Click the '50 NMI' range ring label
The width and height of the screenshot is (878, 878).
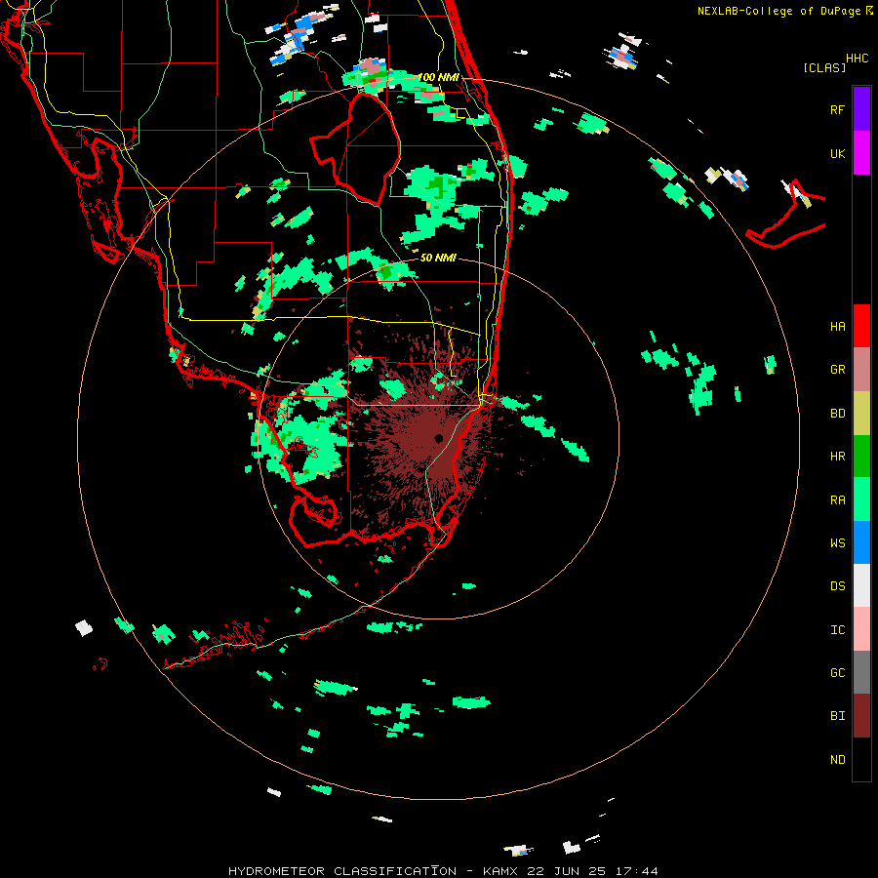tap(438, 258)
